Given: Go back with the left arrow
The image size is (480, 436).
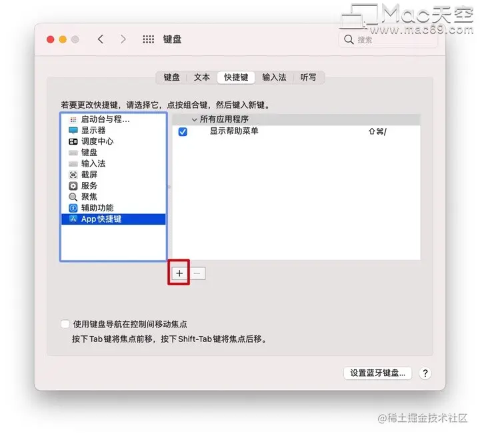Looking at the screenshot, I should (x=101, y=39).
